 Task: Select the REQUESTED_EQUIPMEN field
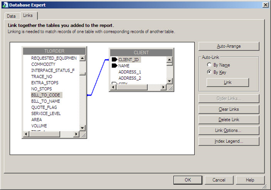pyautogui.click(x=54, y=58)
